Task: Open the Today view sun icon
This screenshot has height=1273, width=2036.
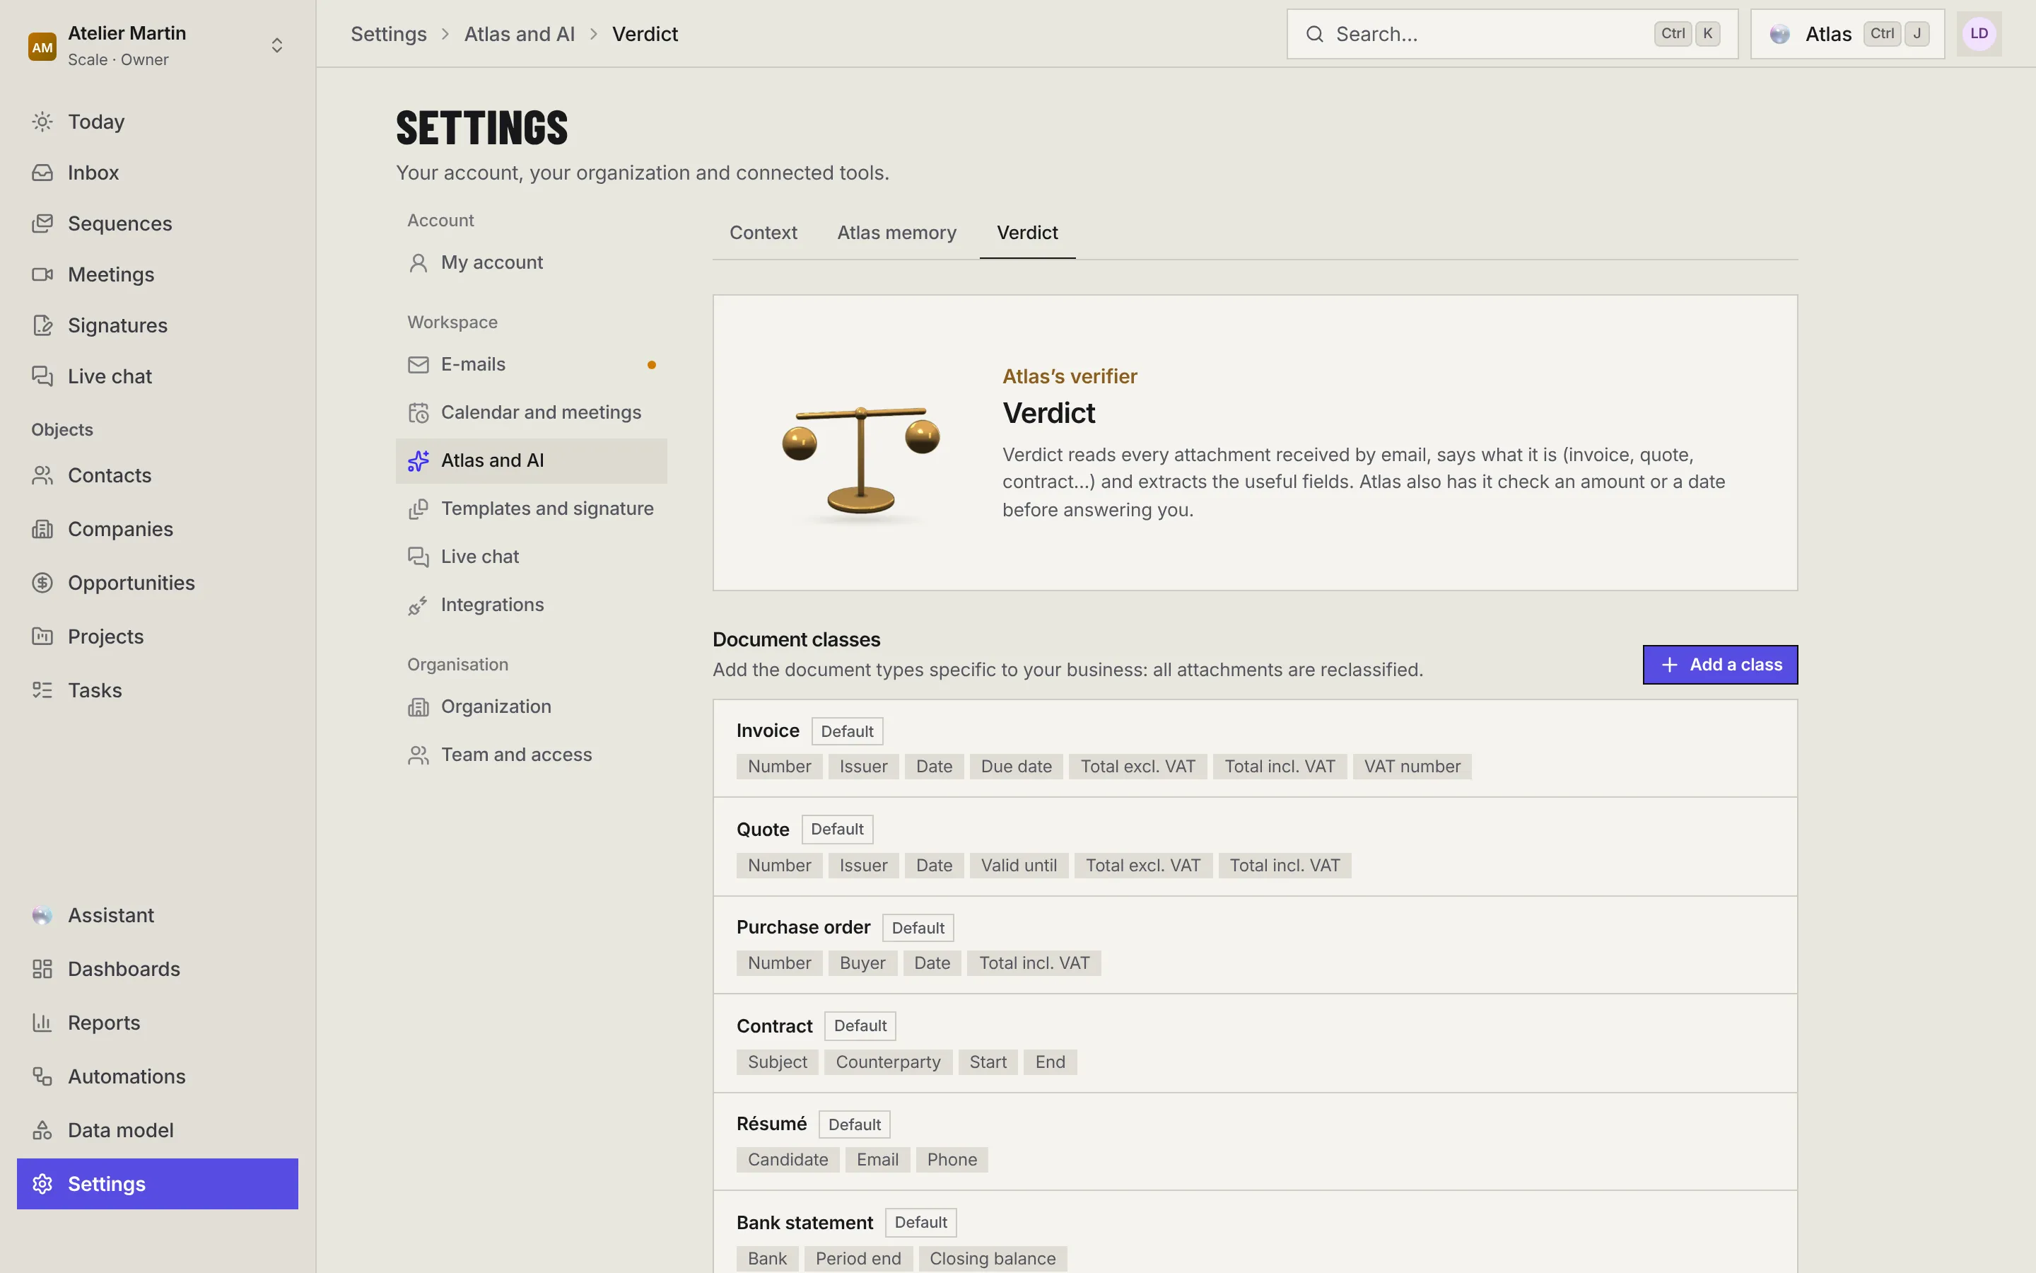Action: click(42, 121)
